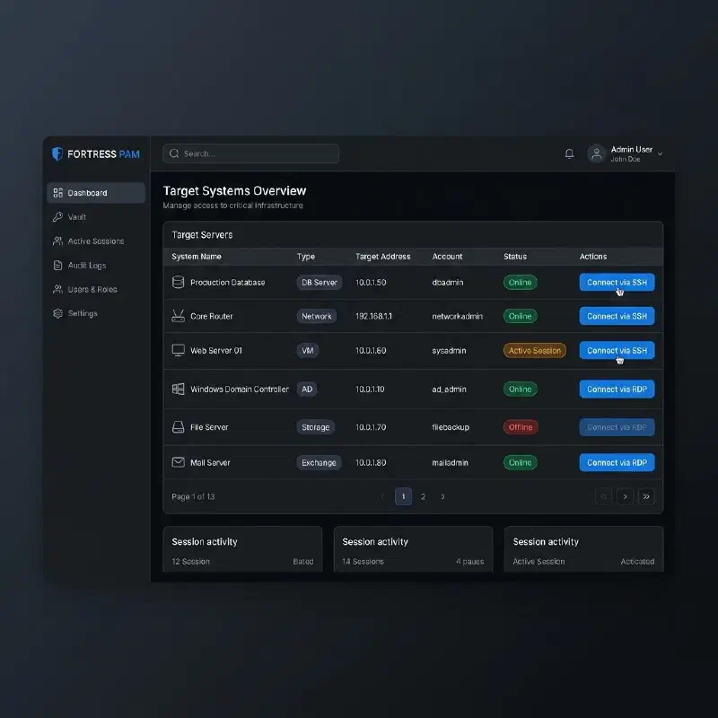The width and height of the screenshot is (718, 718).
Task: Click the Active Session status badge
Action: pos(534,350)
